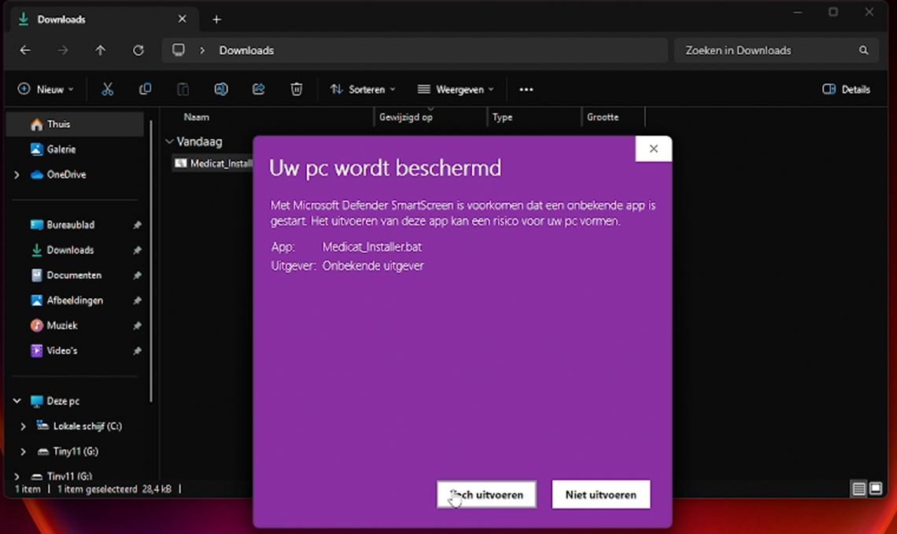This screenshot has height=534, width=897.
Task: Unpin Bureaublad using its pin icon
Action: click(137, 225)
